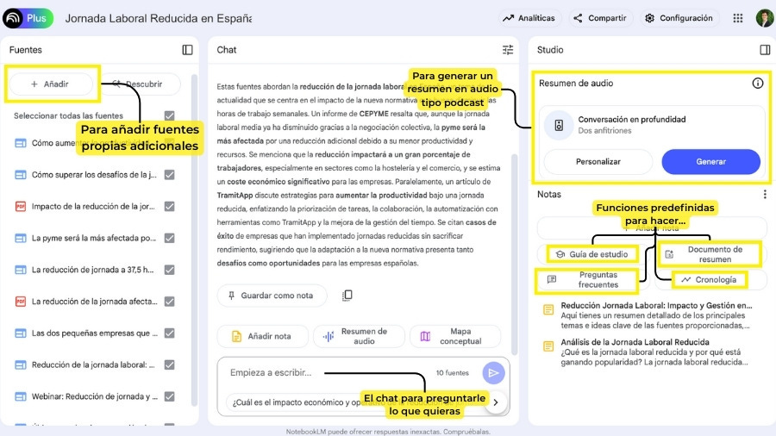Image resolution: width=776 pixels, height=436 pixels.
Task: Click Añadir nota below chat
Action: point(262,336)
